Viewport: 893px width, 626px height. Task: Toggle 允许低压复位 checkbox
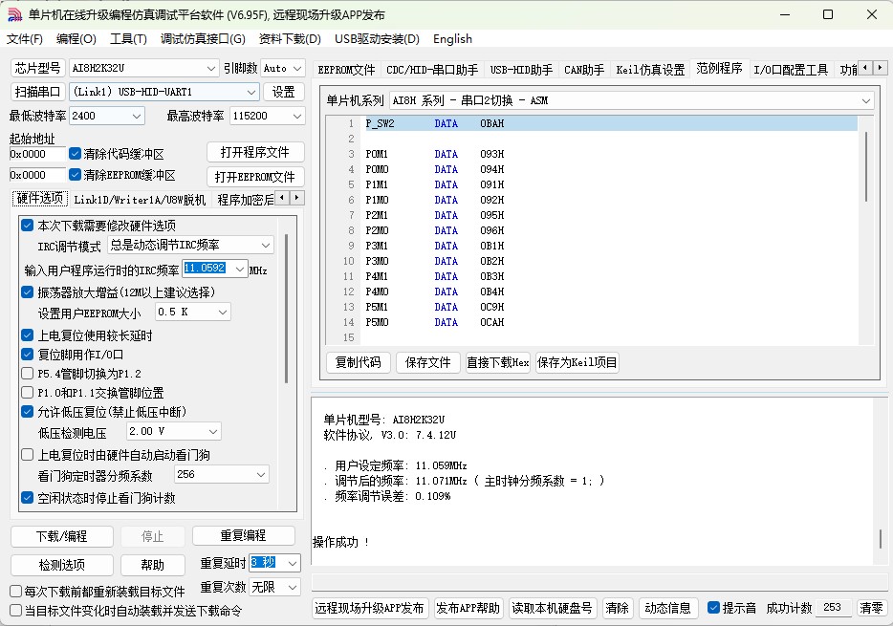click(28, 412)
